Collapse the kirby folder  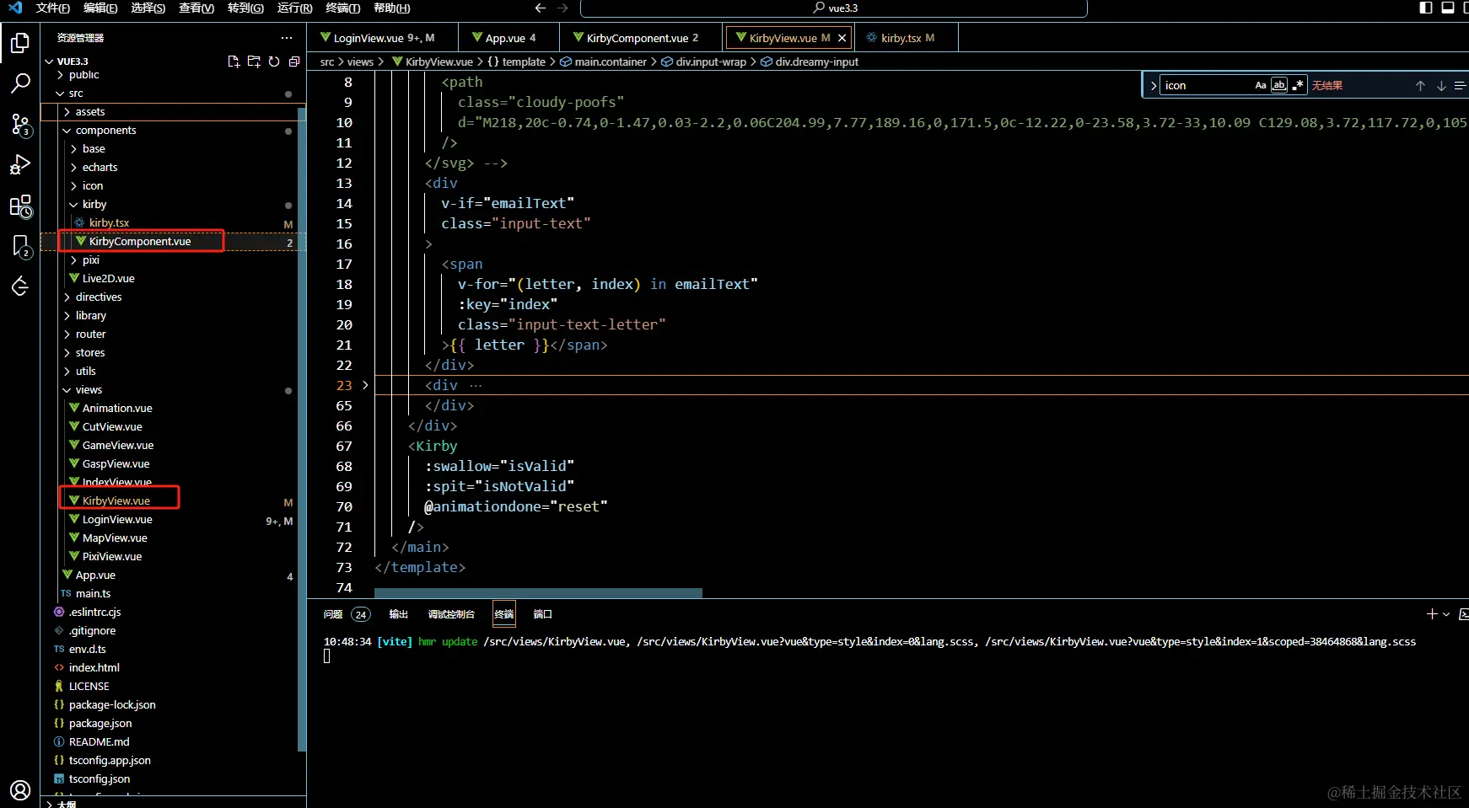73,205
